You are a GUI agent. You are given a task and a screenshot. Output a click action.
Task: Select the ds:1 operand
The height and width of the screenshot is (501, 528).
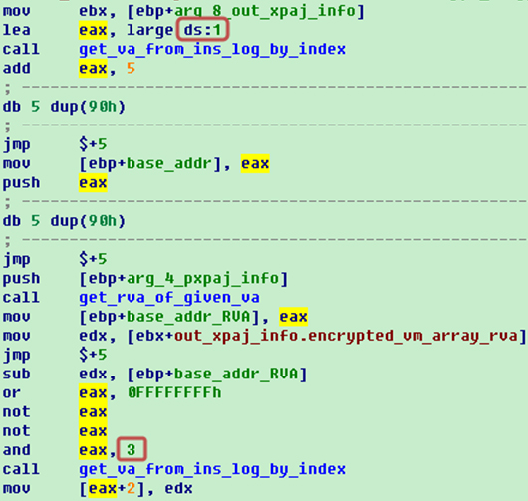click(202, 30)
